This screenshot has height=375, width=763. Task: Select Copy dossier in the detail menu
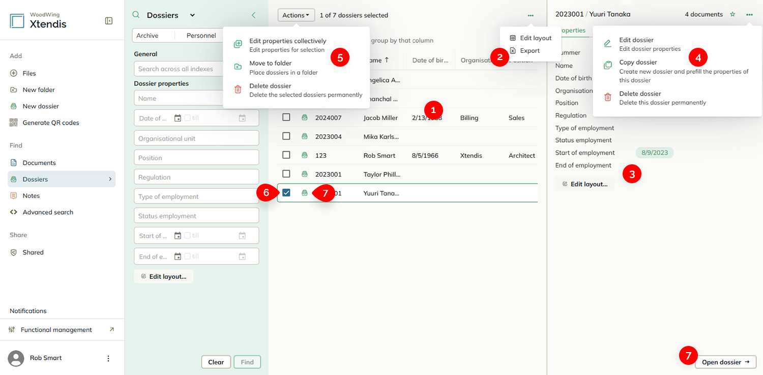pyautogui.click(x=676, y=71)
